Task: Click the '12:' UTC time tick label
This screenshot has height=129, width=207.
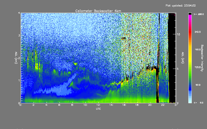Action: click(99, 105)
